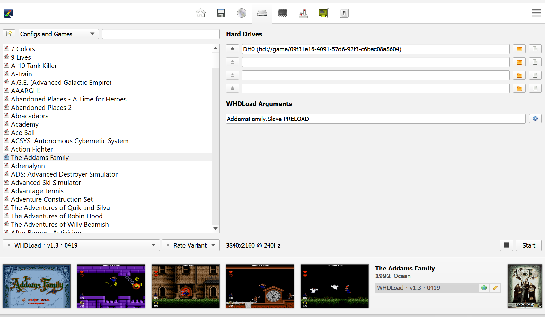This screenshot has width=545, height=317.
Task: Open the CD-ROM Drives tab
Action: click(242, 13)
